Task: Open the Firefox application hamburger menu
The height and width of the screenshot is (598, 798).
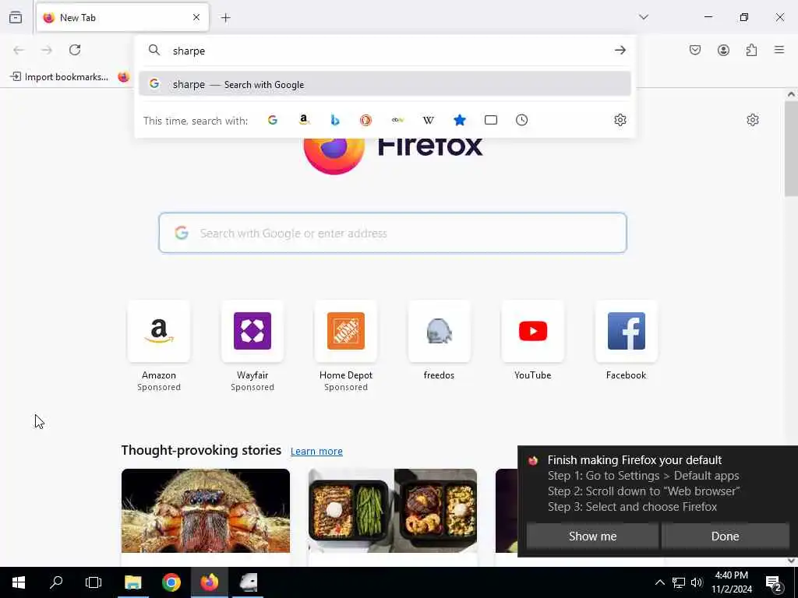Action: (x=779, y=50)
